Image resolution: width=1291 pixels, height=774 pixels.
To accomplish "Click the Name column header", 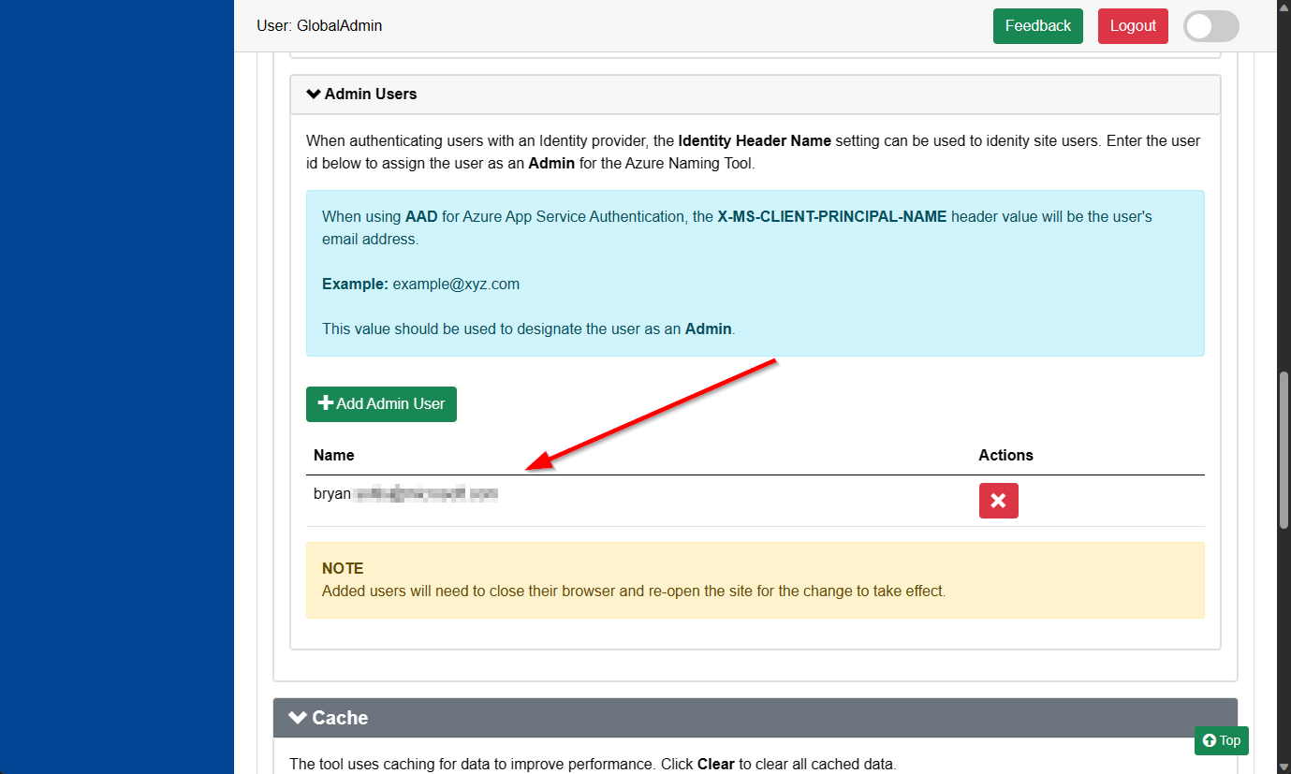I will (334, 455).
